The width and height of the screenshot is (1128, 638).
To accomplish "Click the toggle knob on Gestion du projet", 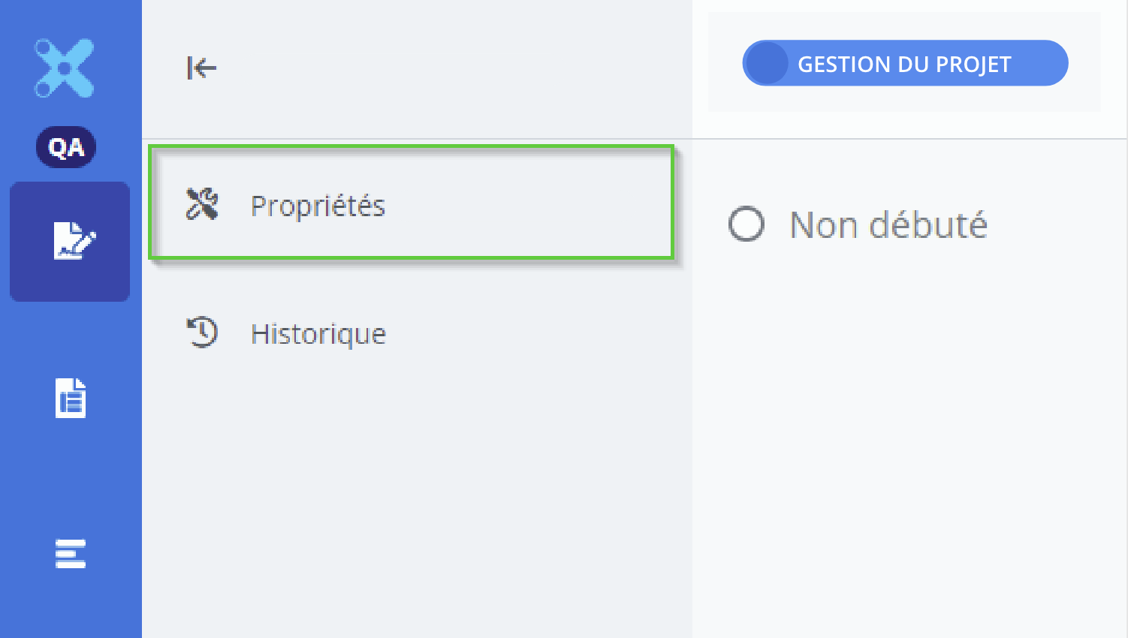I will (766, 63).
